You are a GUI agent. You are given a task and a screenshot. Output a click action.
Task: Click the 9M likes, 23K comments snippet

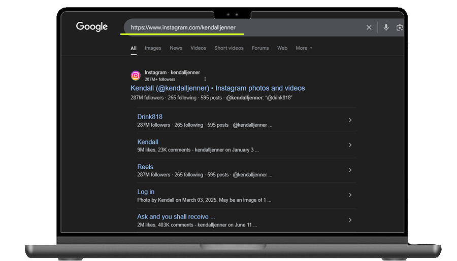pos(198,150)
